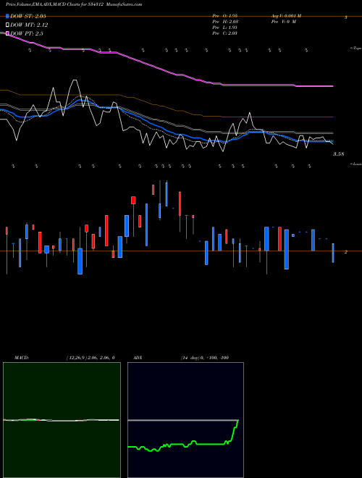The height and width of the screenshot is (478, 362).
Task: Click the 'ADX' panel heading
Action: (x=138, y=358)
